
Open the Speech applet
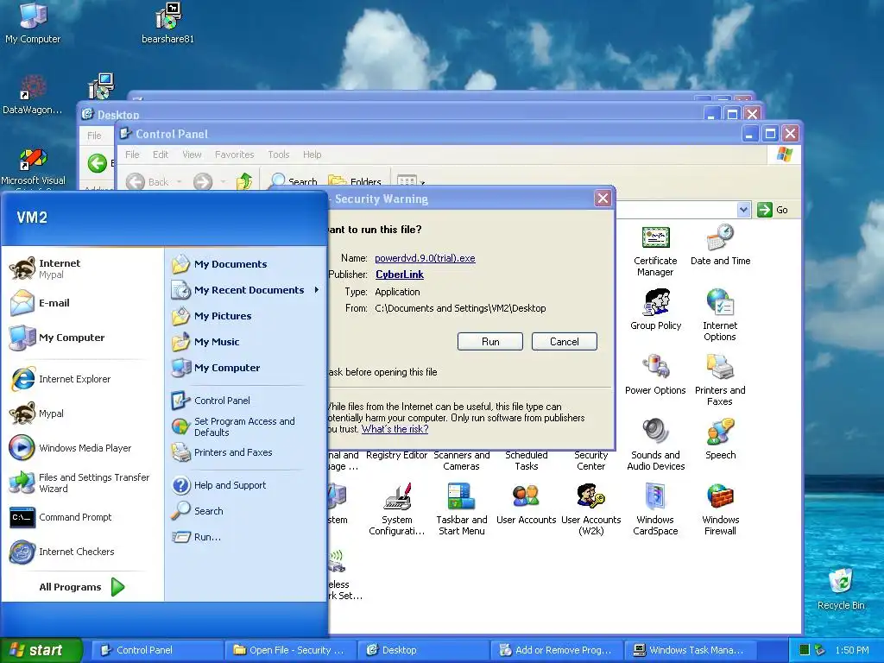tap(721, 439)
